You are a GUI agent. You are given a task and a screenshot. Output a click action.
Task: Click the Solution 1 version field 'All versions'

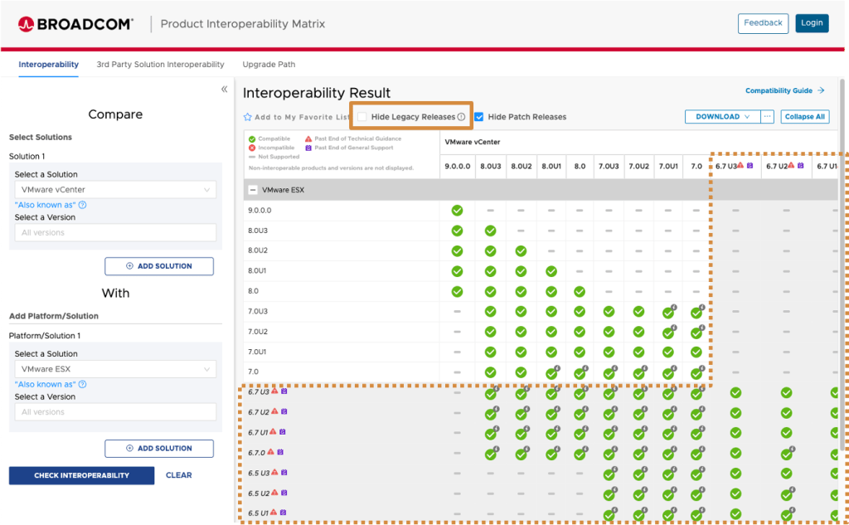(x=115, y=232)
